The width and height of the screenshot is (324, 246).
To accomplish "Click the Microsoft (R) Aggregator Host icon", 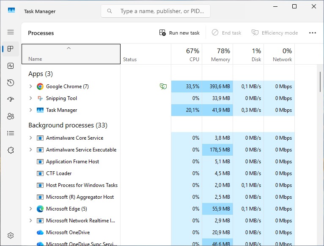I will tap(40, 197).
